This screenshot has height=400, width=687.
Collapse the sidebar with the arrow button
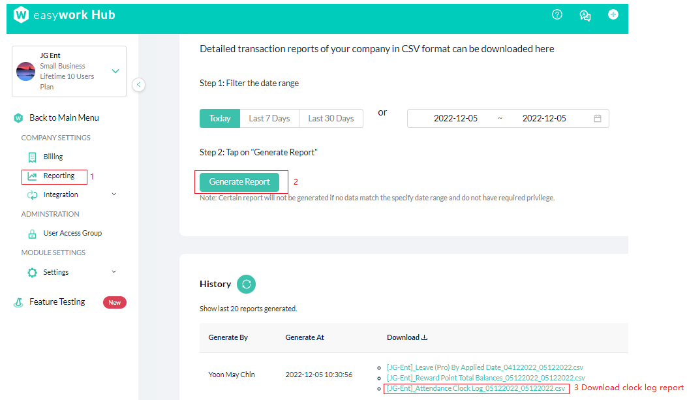(x=138, y=85)
